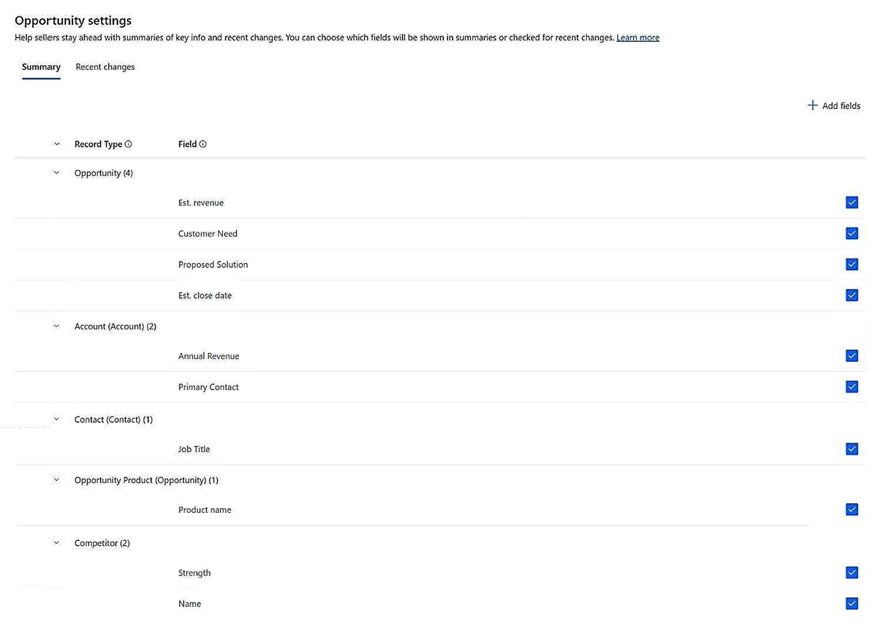Collapse all groups via header chevron
Viewport: 886px width, 625px height.
(x=56, y=144)
